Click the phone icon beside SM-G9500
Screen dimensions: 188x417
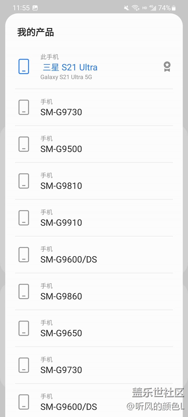[24, 144]
